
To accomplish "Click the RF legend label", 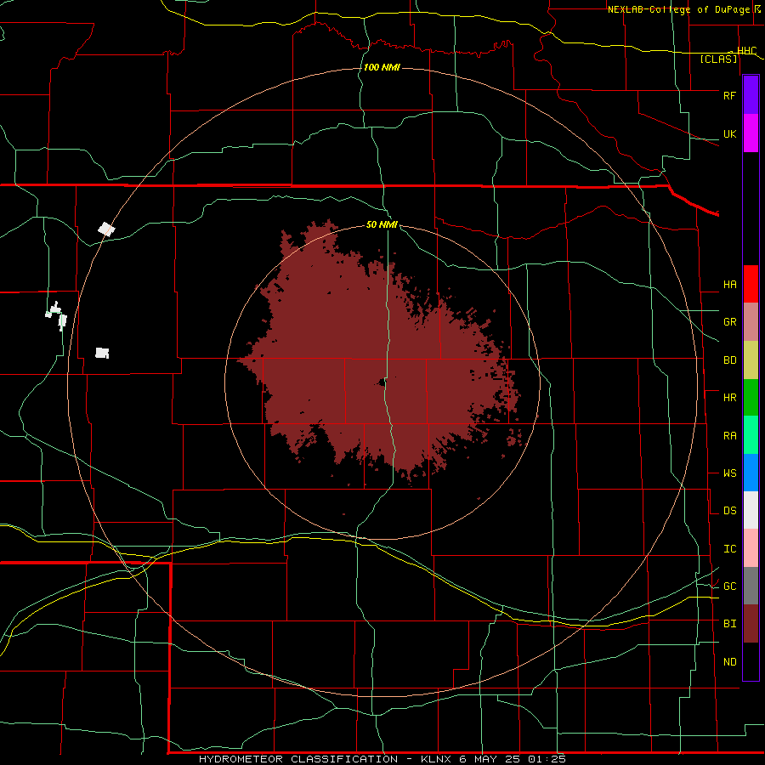I will tap(729, 95).
